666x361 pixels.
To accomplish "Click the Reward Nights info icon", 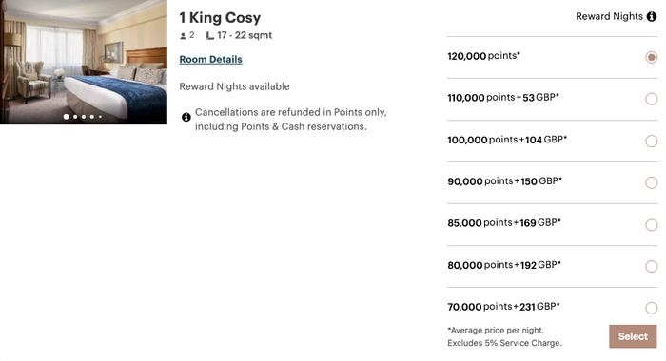I will pyautogui.click(x=651, y=16).
